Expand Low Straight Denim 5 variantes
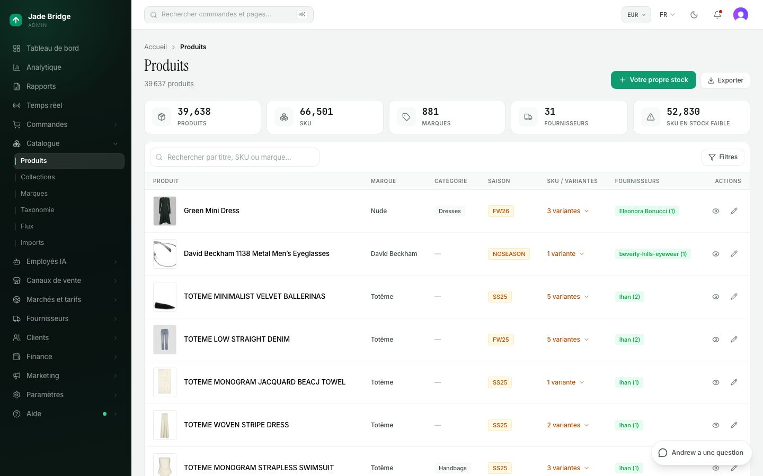The width and height of the screenshot is (763, 476). (568, 340)
